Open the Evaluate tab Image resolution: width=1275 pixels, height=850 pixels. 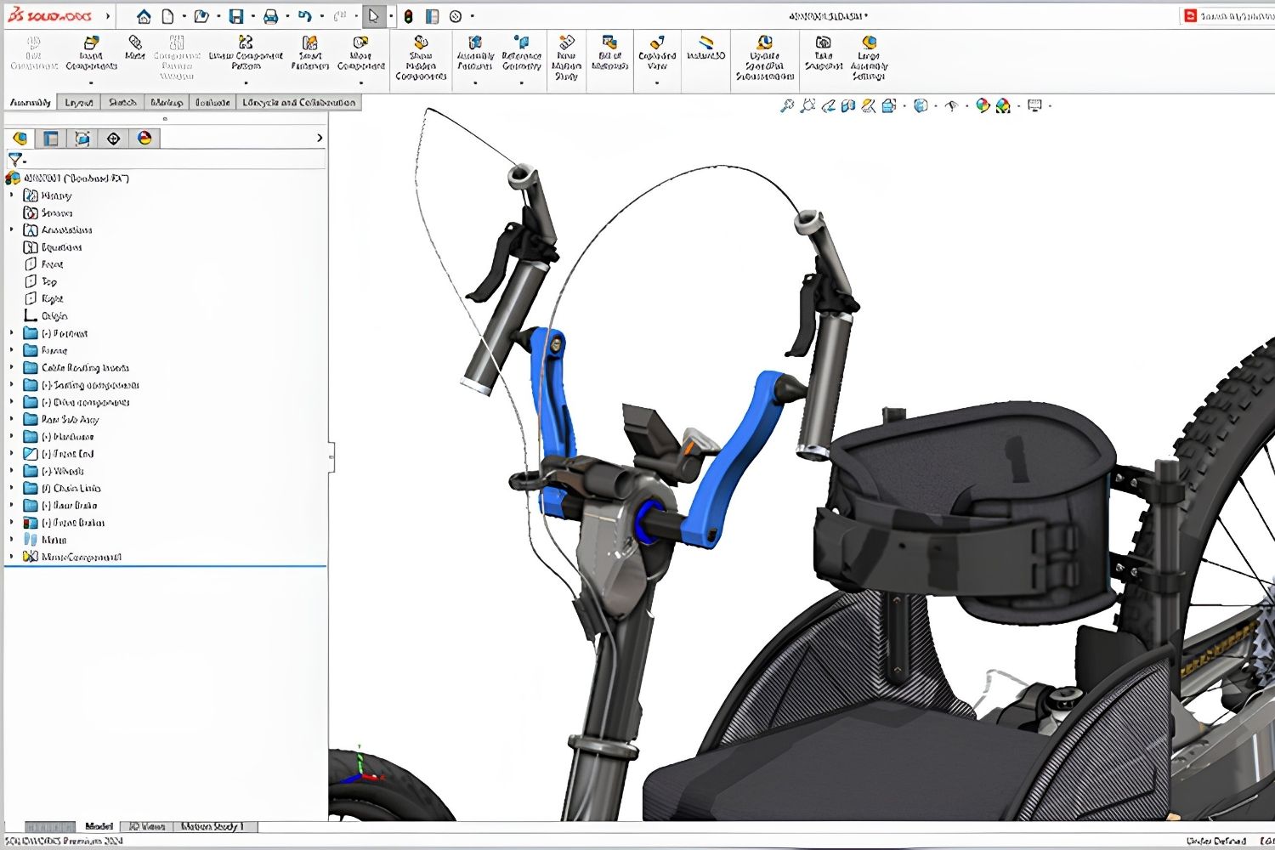tap(212, 102)
